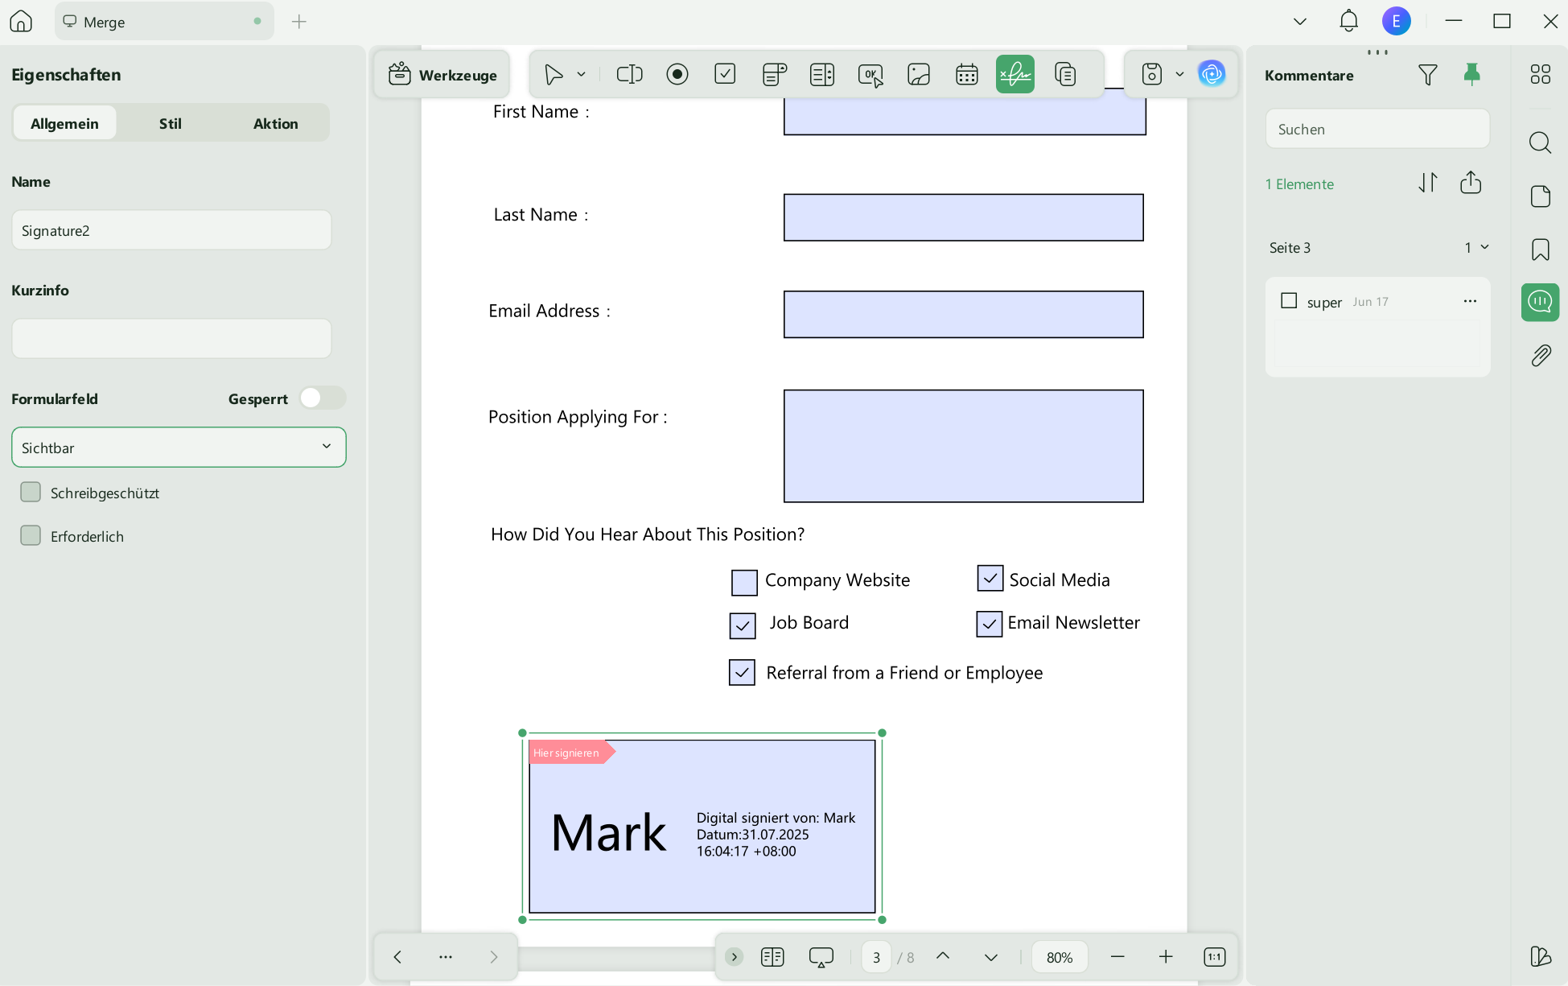This screenshot has height=986, width=1568.
Task: Export the comments
Action: [1471, 183]
